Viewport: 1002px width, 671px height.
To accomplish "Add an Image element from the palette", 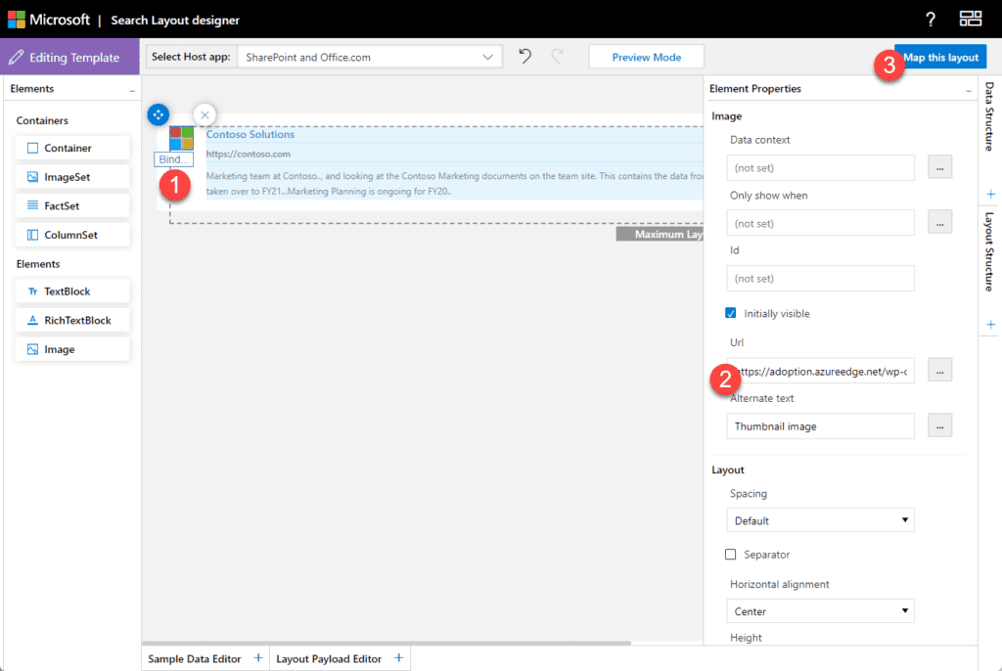I will [x=72, y=349].
